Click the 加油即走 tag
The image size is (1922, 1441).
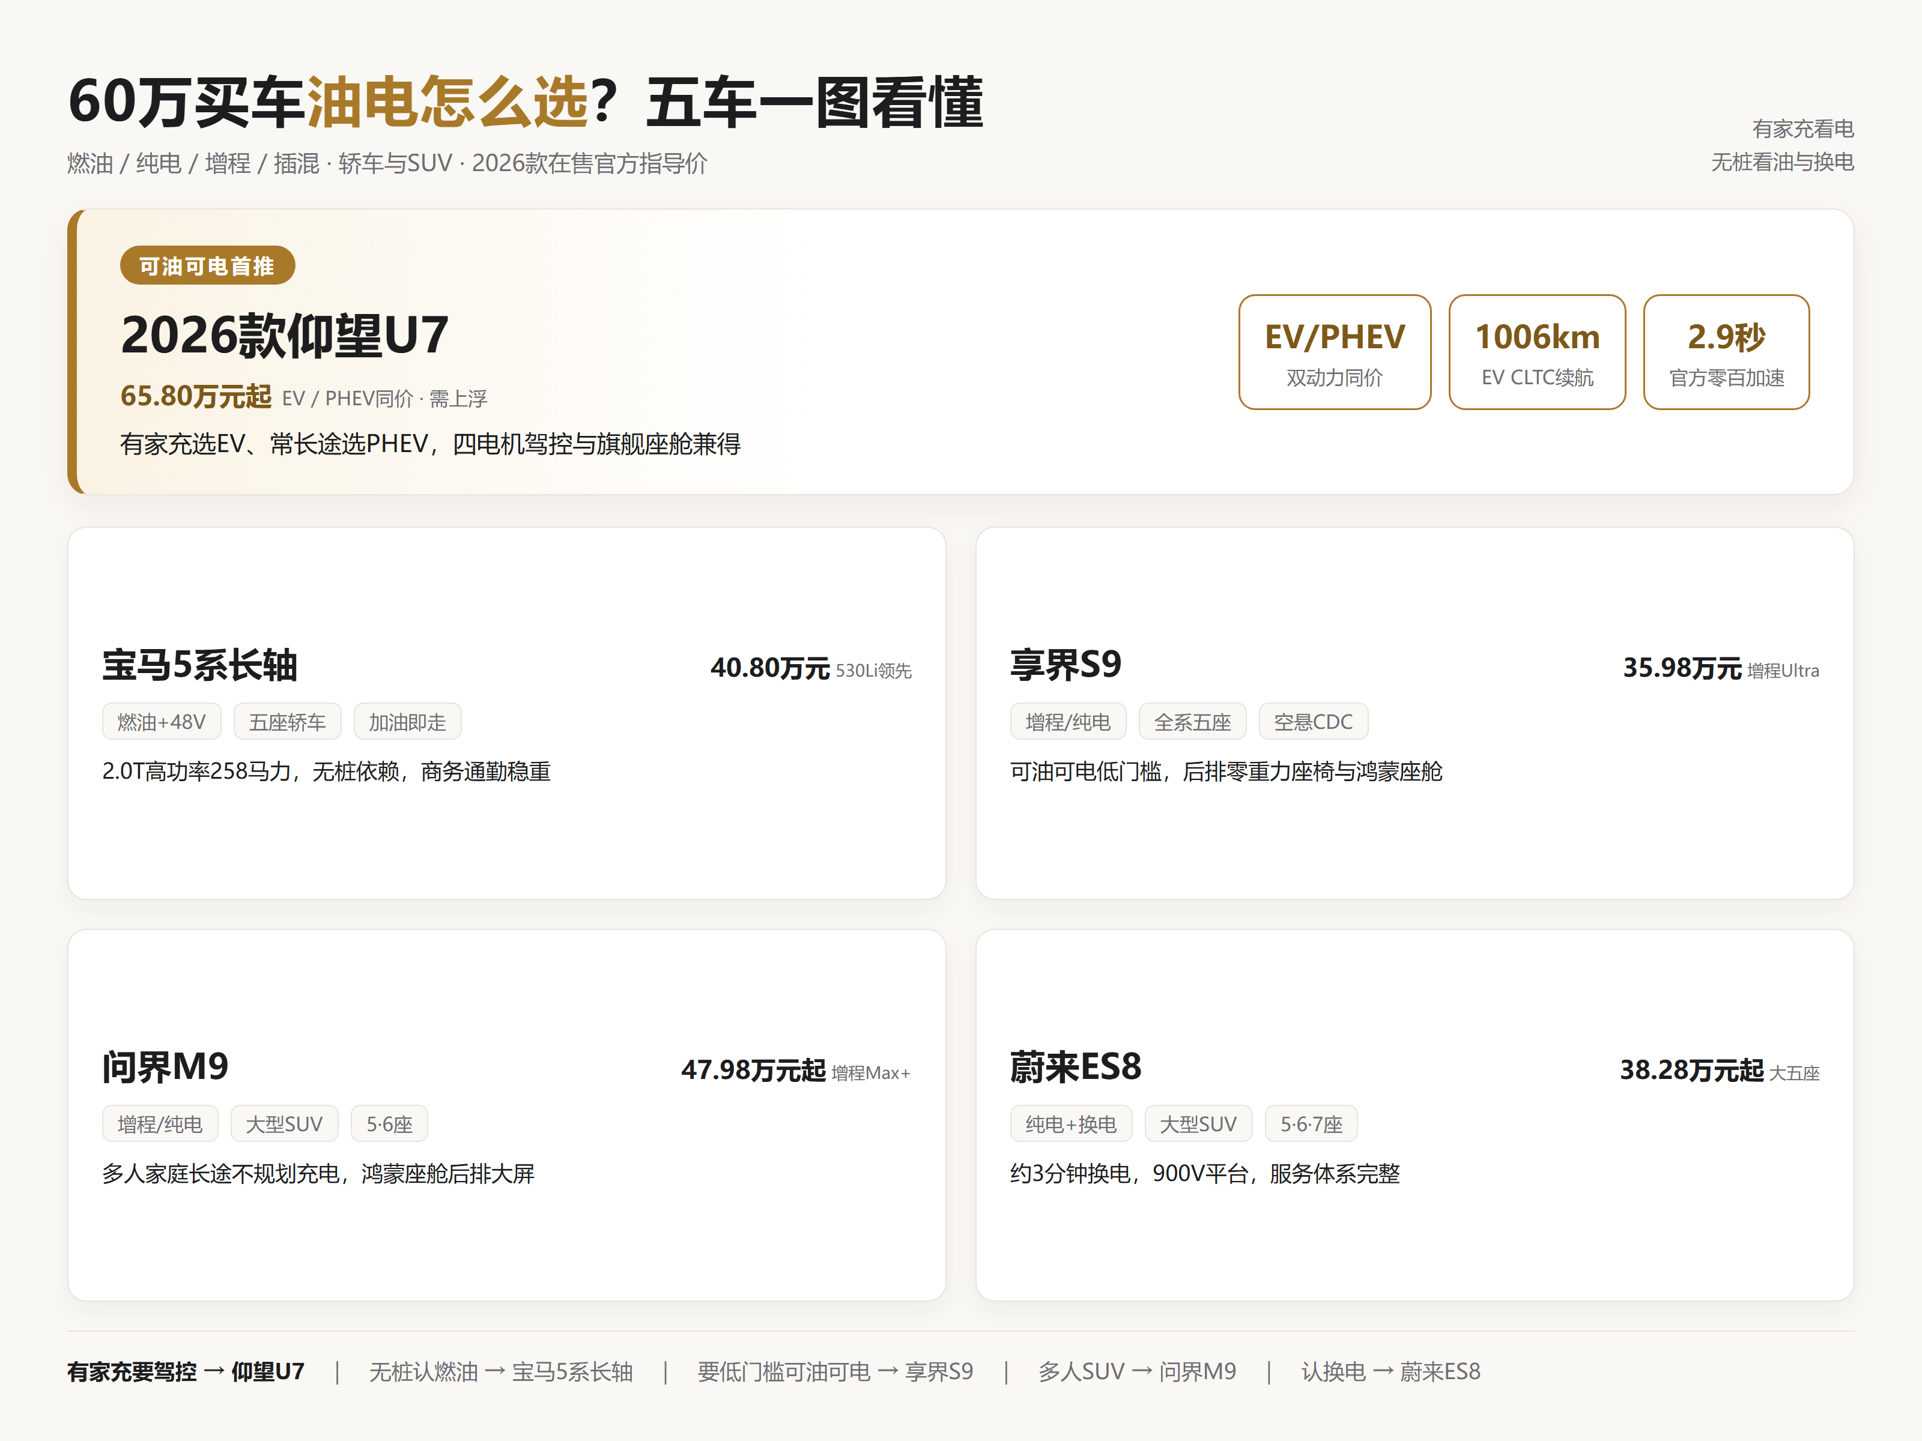(x=407, y=722)
